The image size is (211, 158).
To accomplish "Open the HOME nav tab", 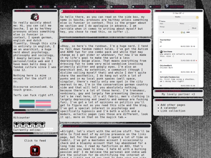I will click(x=30, y=7).
